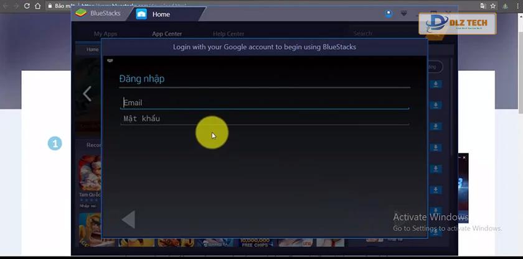Switch to the App Center tab
This screenshot has width=523, height=259.
tap(167, 34)
